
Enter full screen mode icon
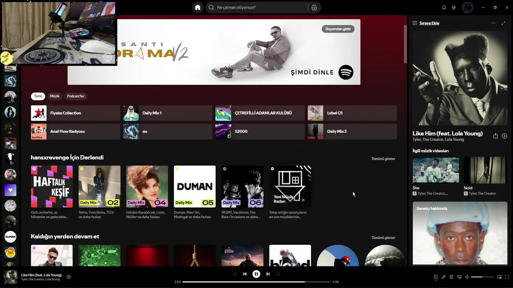pos(507,277)
